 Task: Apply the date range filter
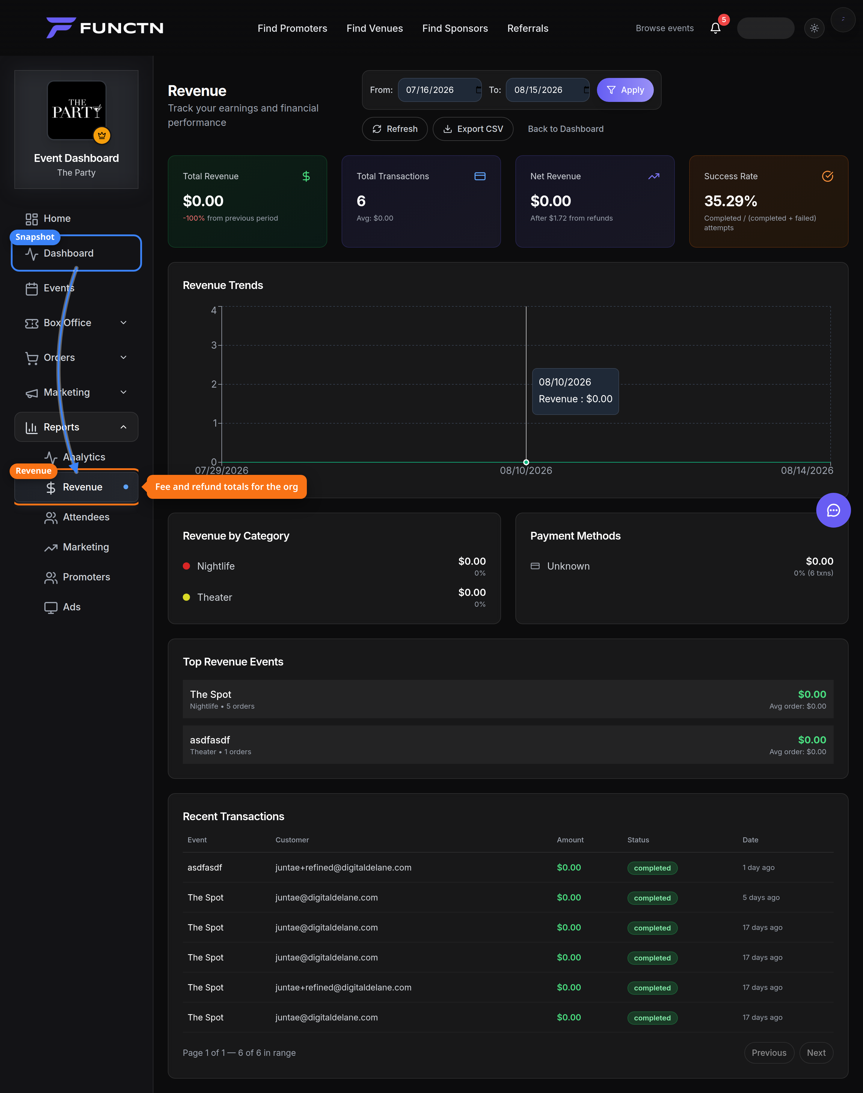tap(625, 90)
